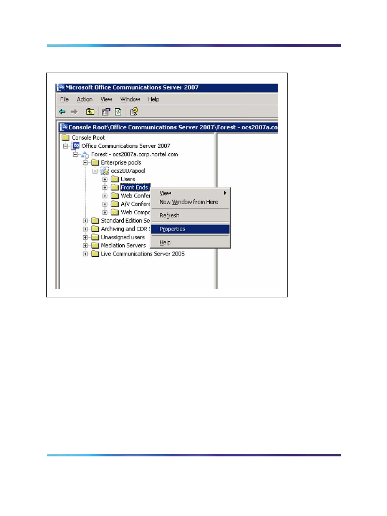Expand the Web Conferencing node
The width and height of the screenshot is (387, 516).
(105, 196)
